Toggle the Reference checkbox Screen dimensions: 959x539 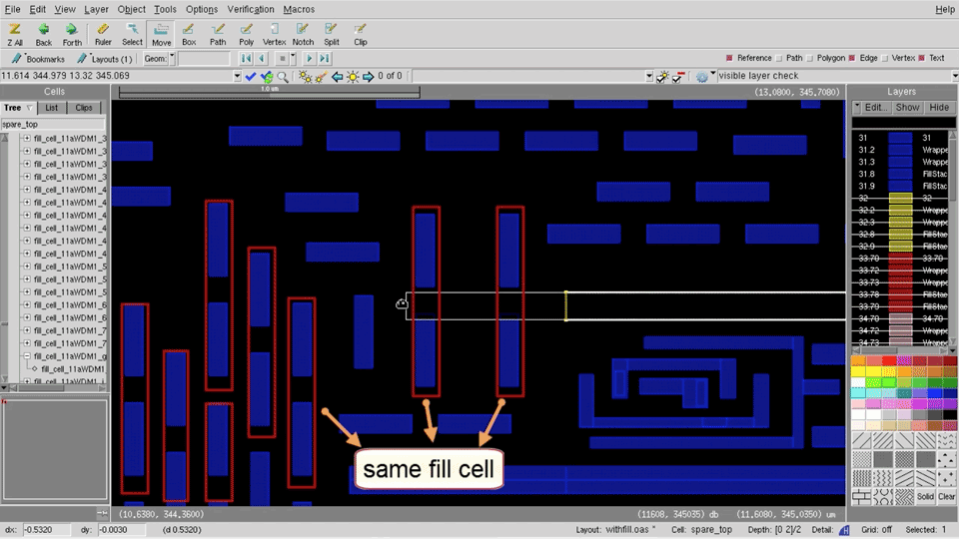[729, 58]
